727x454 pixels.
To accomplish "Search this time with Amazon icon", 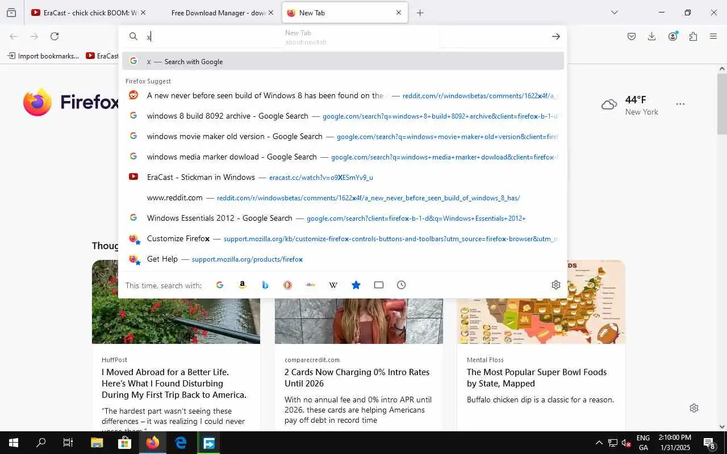I will [243, 285].
